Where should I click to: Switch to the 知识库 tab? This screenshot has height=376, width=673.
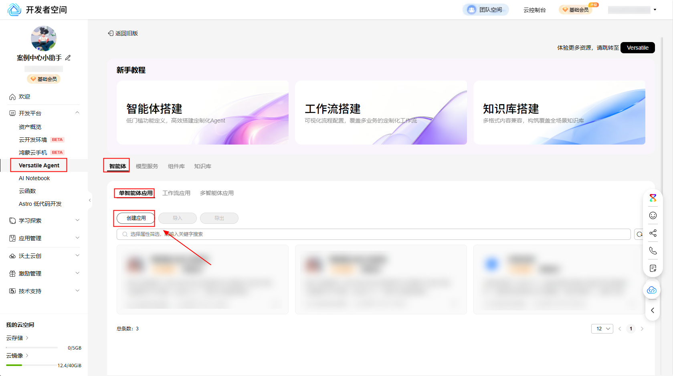[x=202, y=166]
